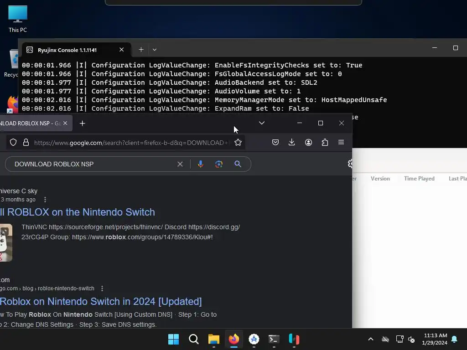
Task: Clear the Google search query
Action: point(180,164)
